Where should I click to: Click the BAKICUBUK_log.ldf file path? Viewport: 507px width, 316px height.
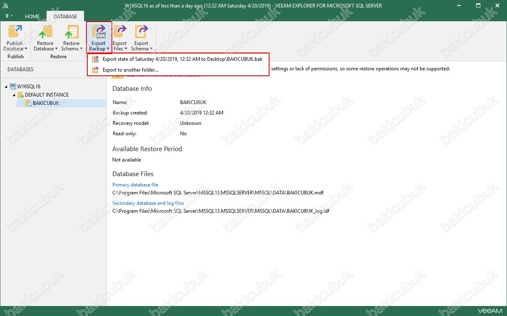(x=221, y=211)
